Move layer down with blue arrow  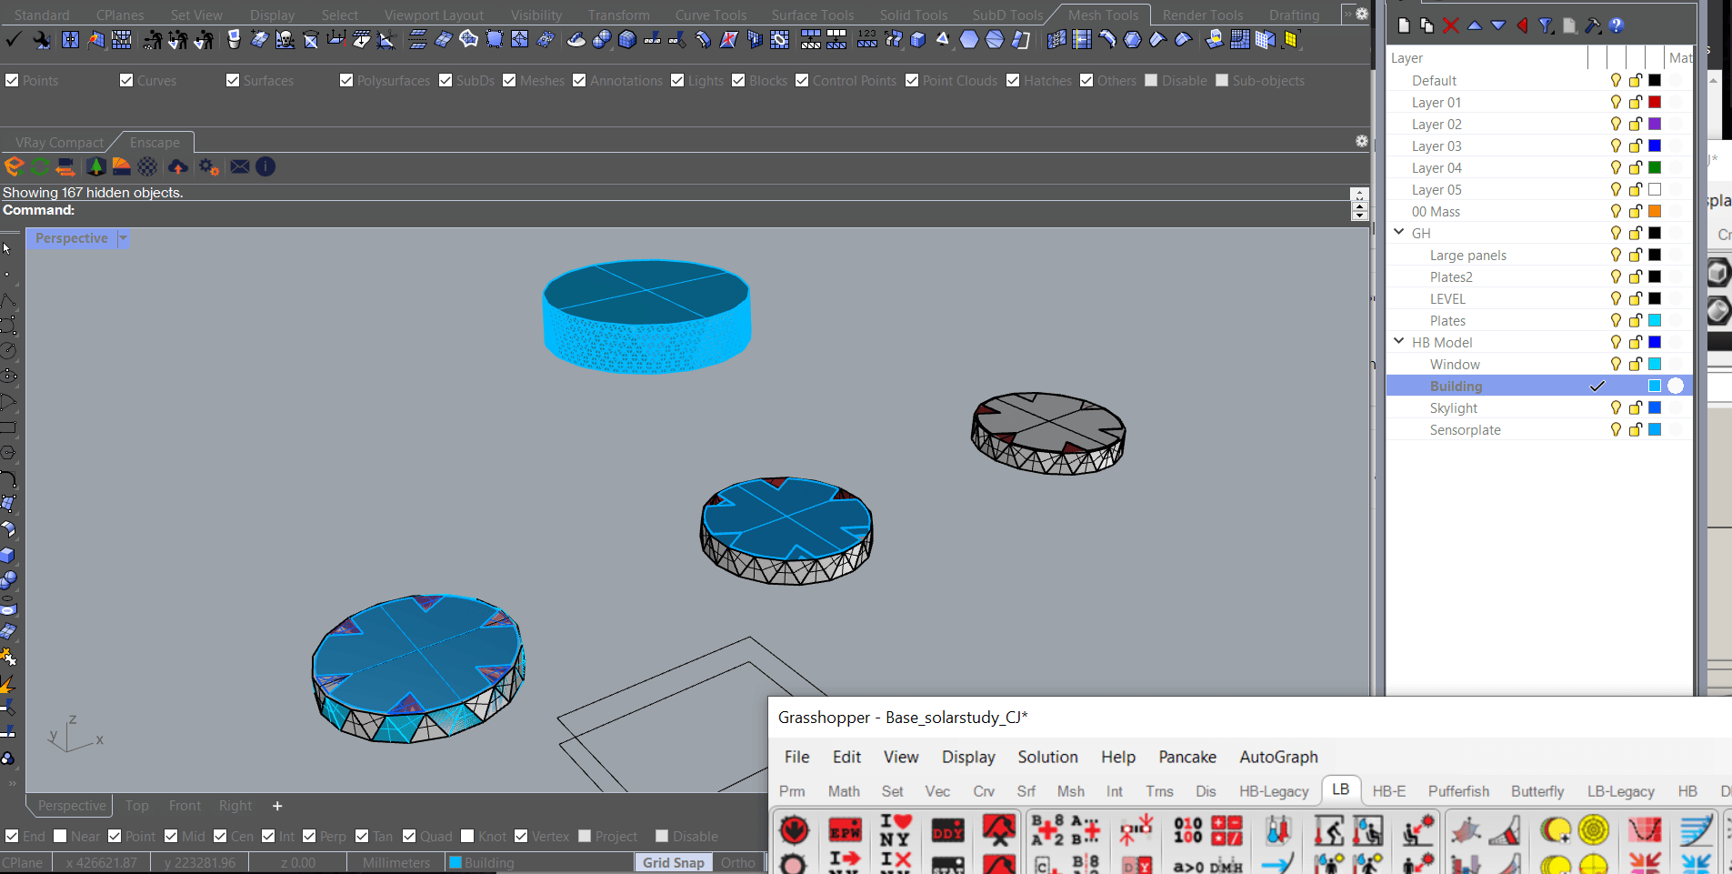tap(1498, 25)
